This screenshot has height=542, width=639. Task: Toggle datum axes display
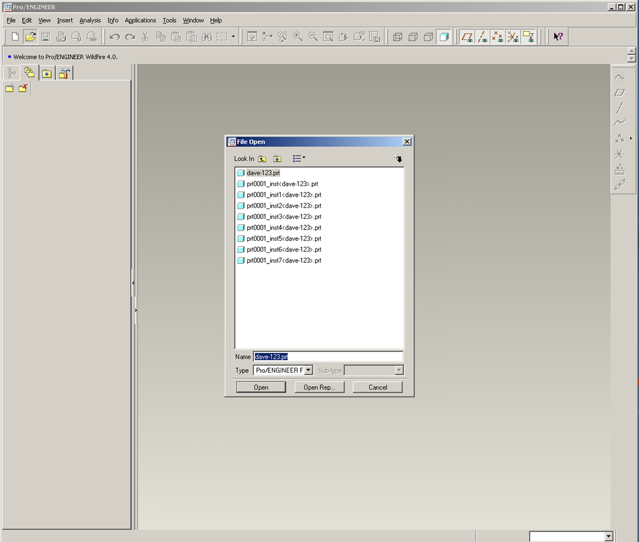(482, 37)
